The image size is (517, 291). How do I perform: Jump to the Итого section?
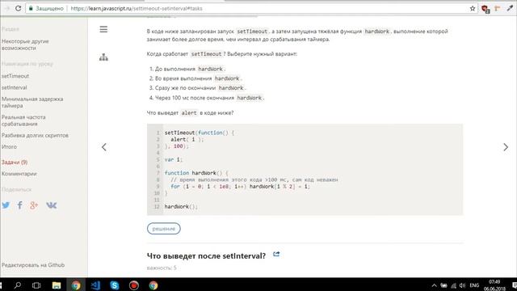(9, 147)
